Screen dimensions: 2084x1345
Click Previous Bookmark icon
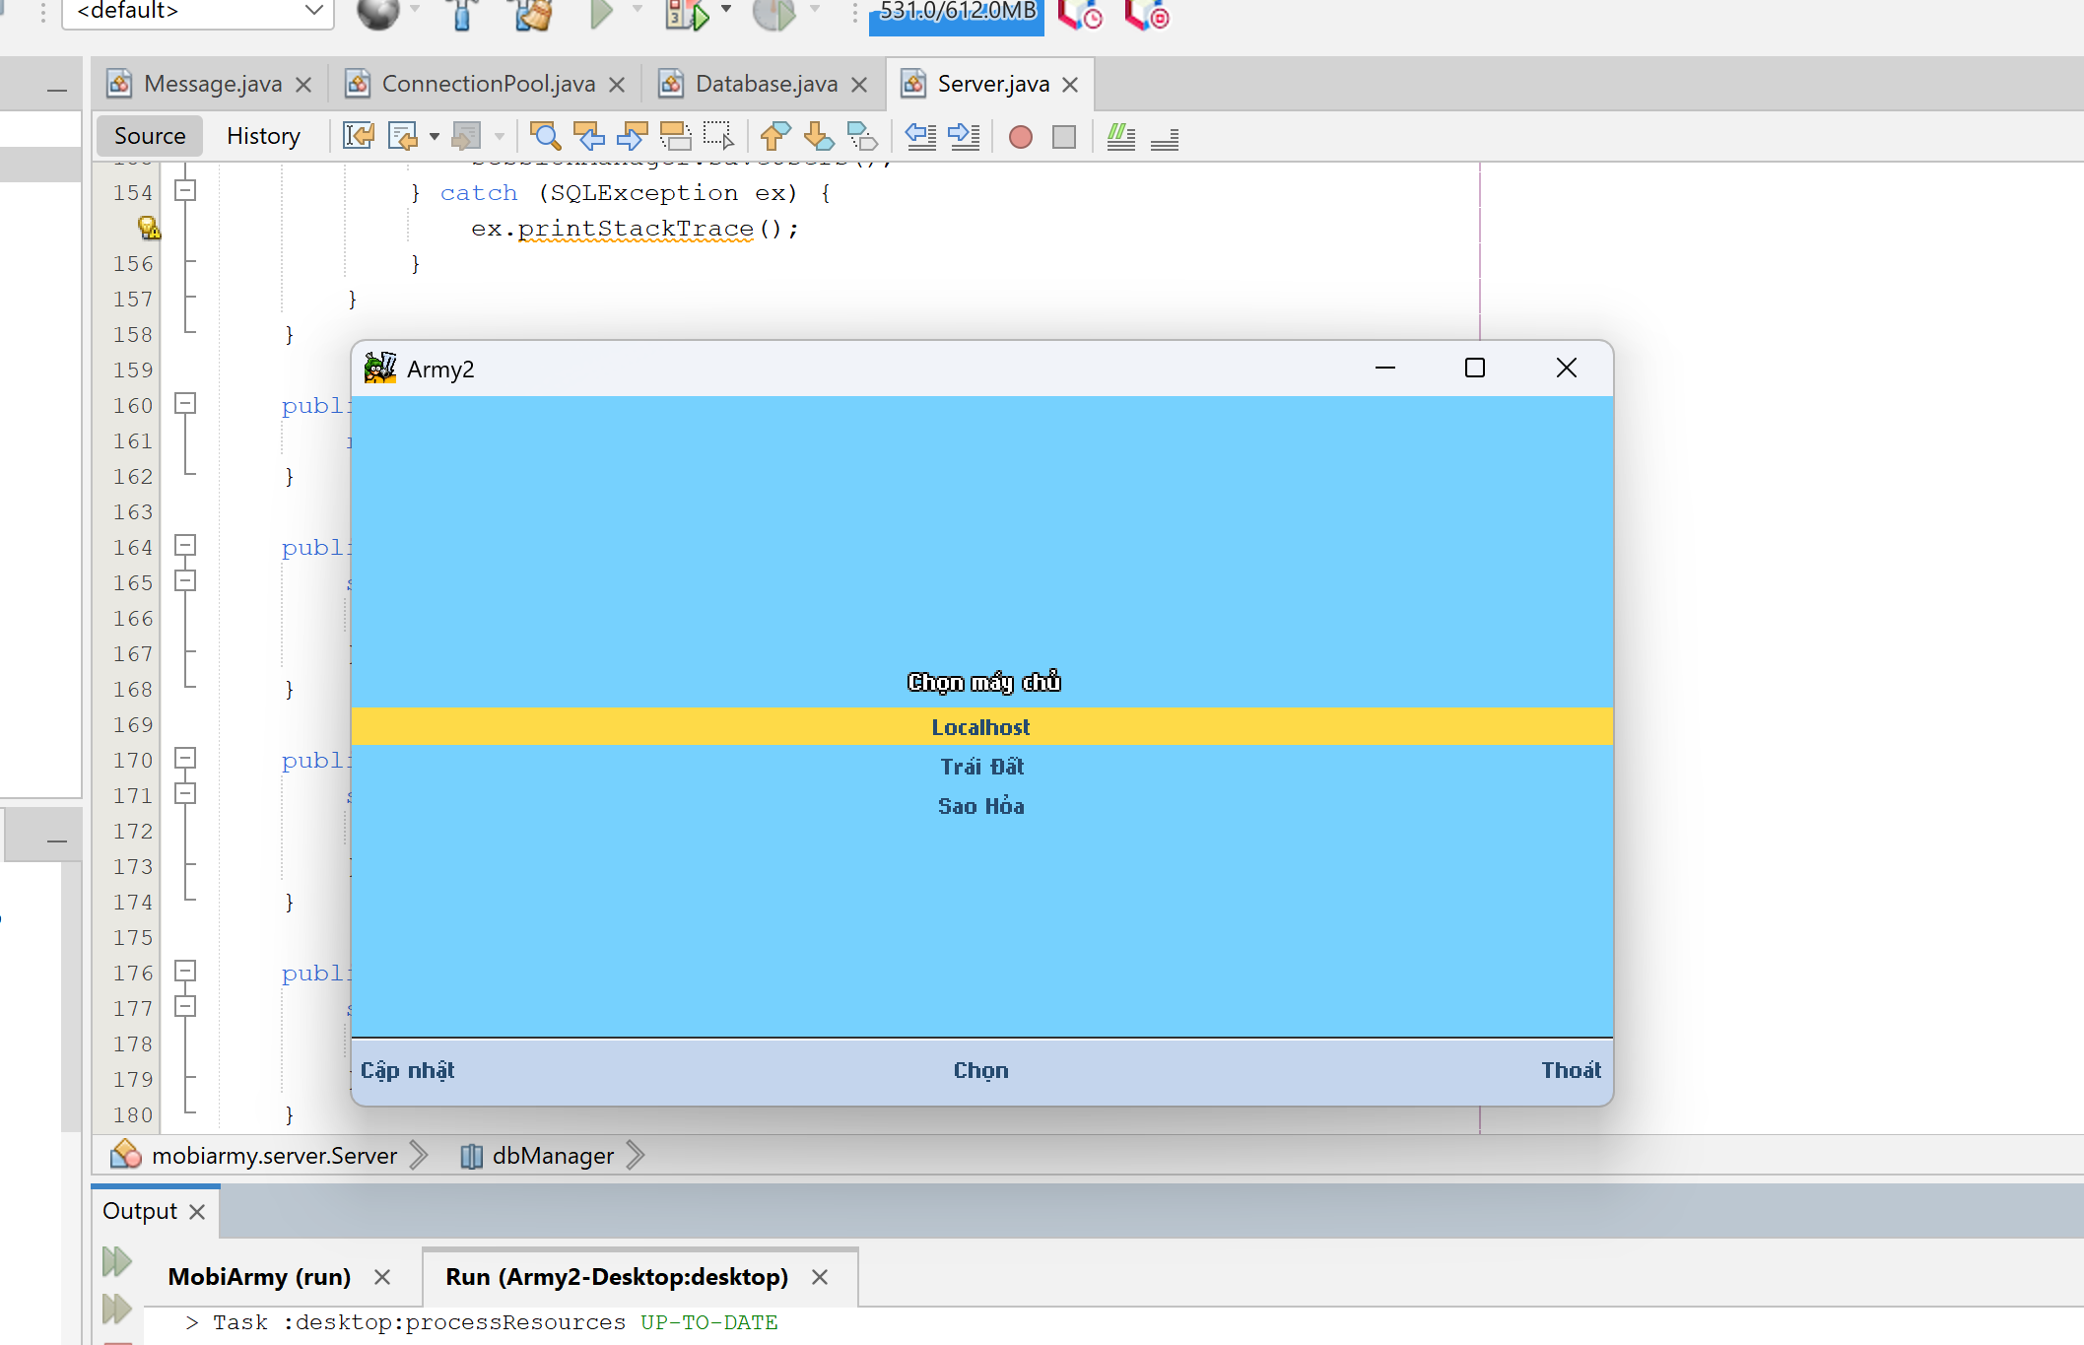[775, 136]
